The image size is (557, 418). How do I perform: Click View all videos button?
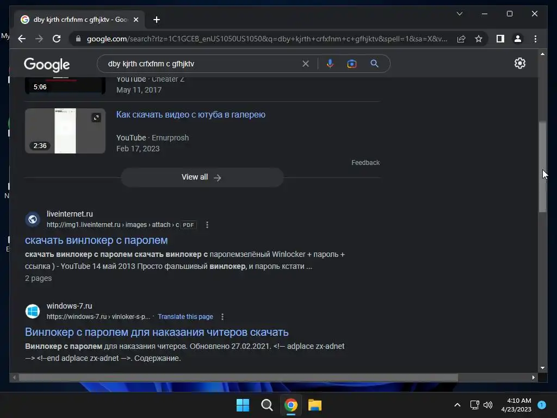click(202, 177)
